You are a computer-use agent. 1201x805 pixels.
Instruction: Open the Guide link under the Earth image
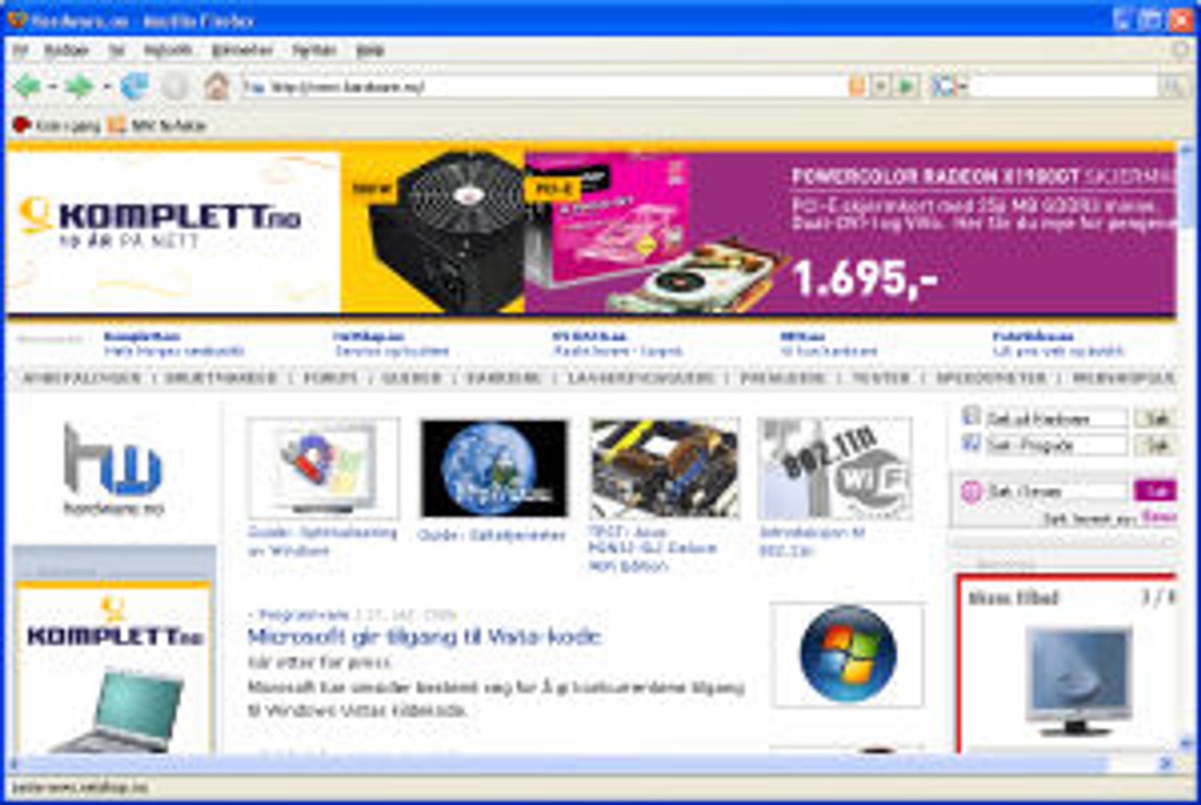491,535
